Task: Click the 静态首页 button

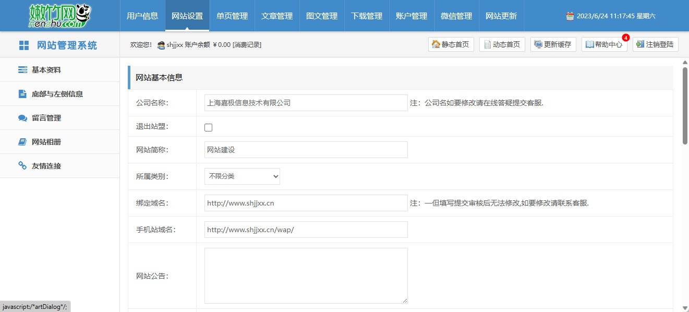Action: pyautogui.click(x=451, y=44)
